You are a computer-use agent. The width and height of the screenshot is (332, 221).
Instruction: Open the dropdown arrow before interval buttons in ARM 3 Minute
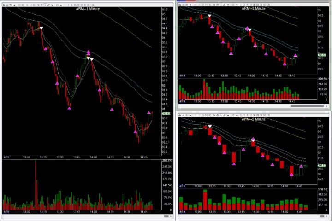pos(237,5)
